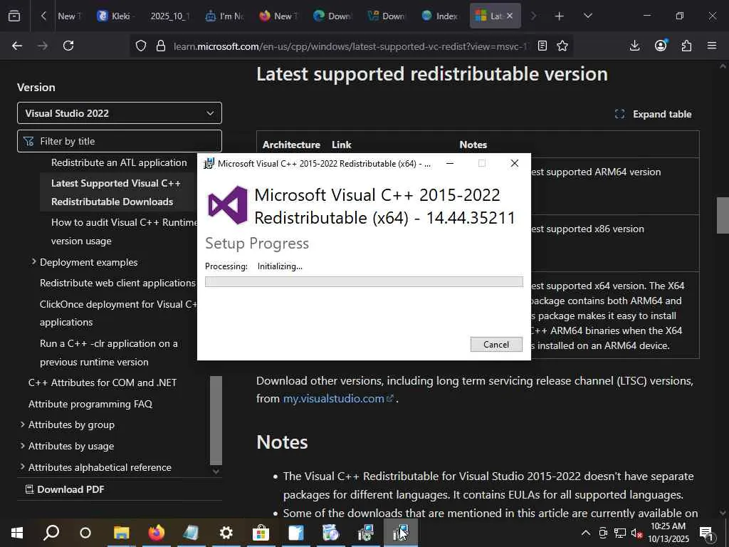729x547 pixels.
Task: Switch to the Index tab
Action: (441, 16)
